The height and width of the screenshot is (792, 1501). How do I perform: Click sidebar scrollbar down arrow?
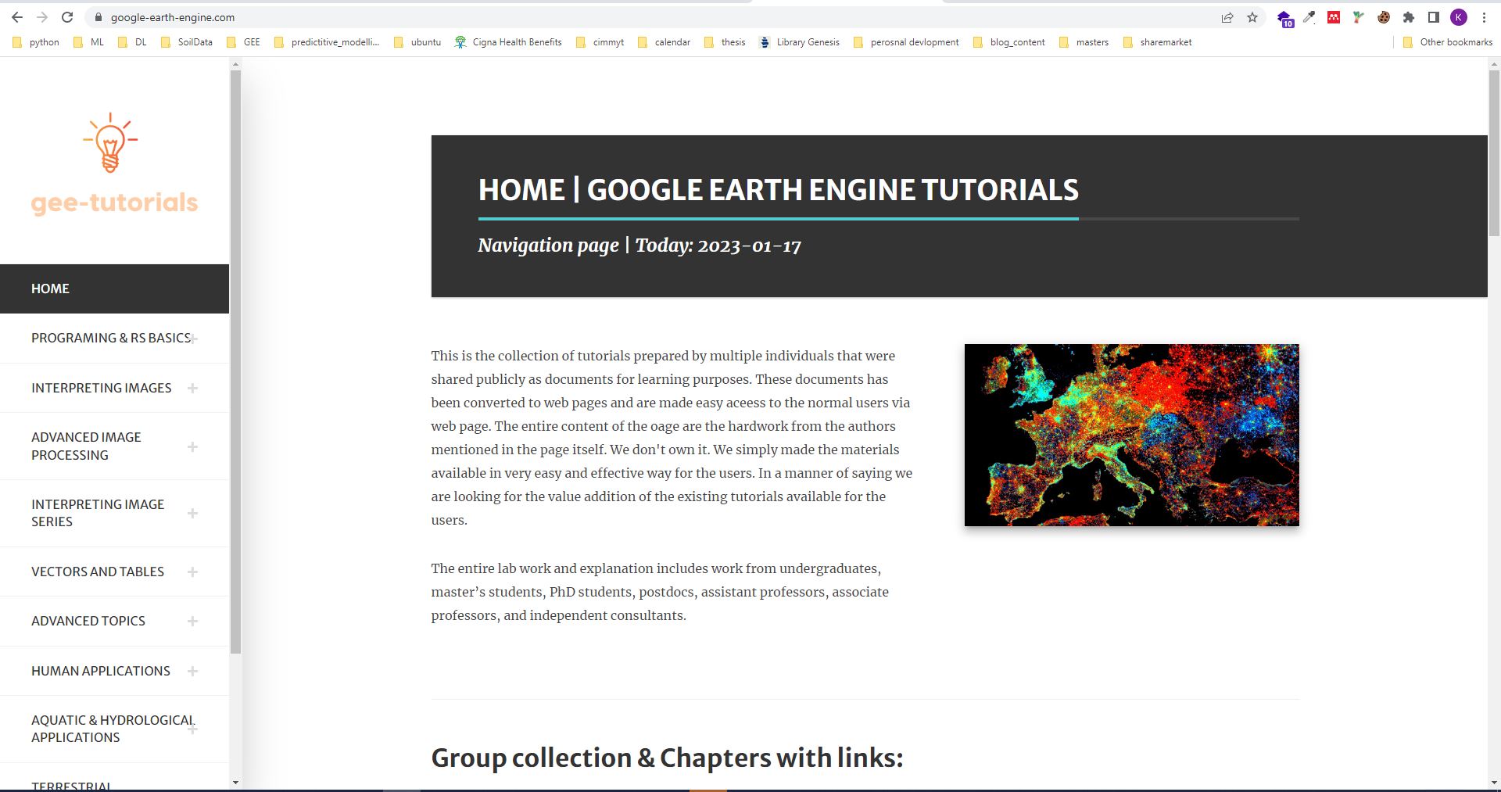point(235,783)
